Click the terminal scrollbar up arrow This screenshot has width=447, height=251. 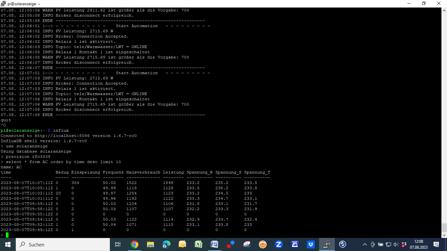(444, 10)
